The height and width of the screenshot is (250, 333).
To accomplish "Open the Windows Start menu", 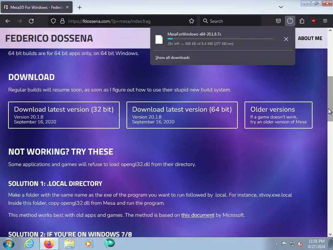I will click(x=9, y=243).
